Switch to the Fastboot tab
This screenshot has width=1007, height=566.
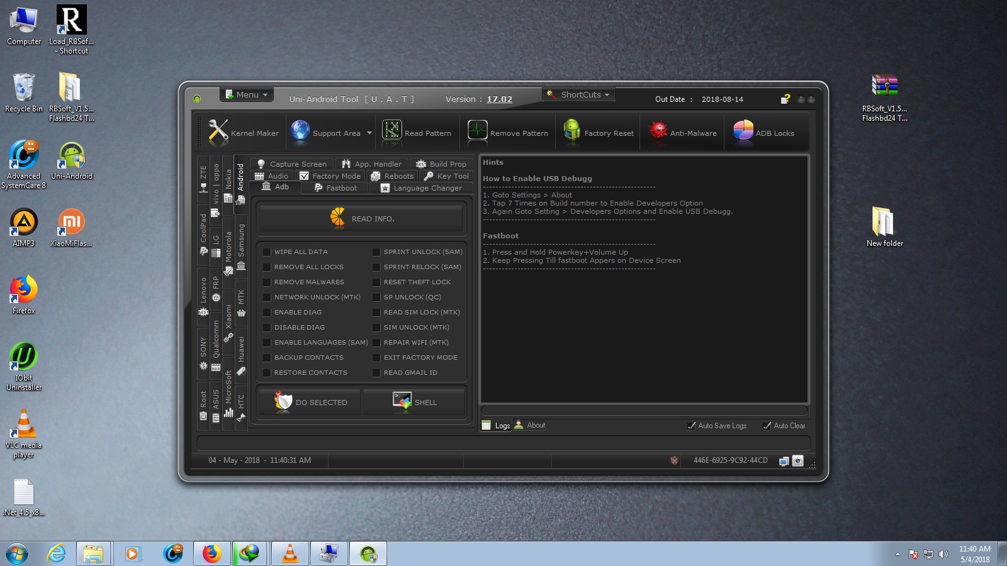(x=335, y=188)
